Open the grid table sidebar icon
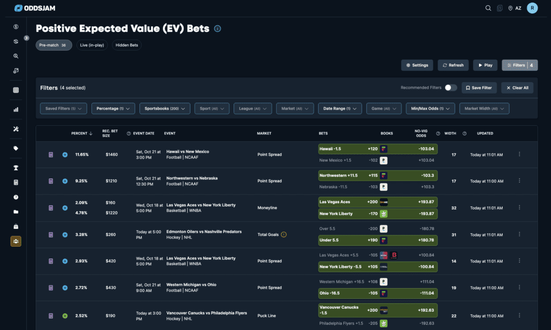Screen dimensions: 551x330 tap(16, 90)
